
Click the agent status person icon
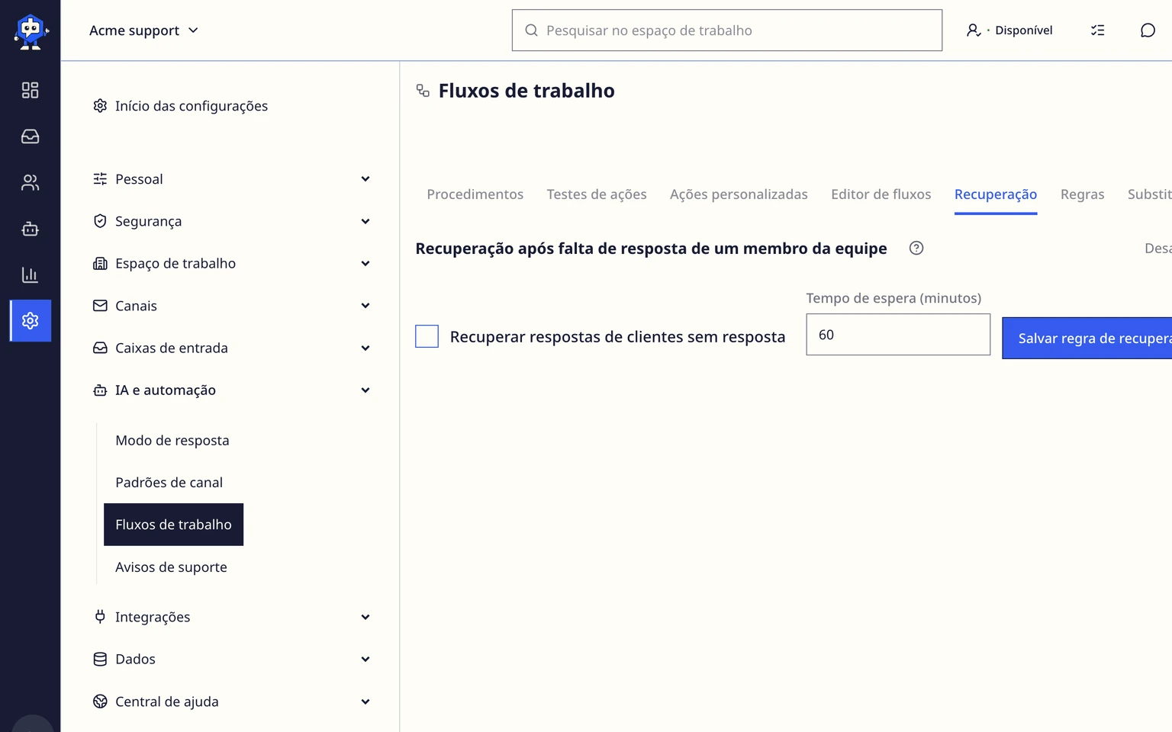(974, 30)
